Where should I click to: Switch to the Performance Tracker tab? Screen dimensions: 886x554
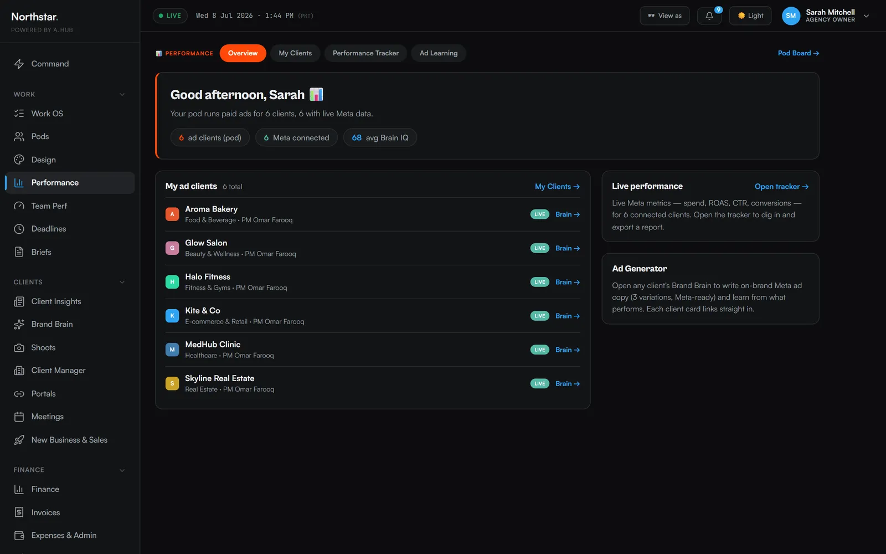point(365,53)
